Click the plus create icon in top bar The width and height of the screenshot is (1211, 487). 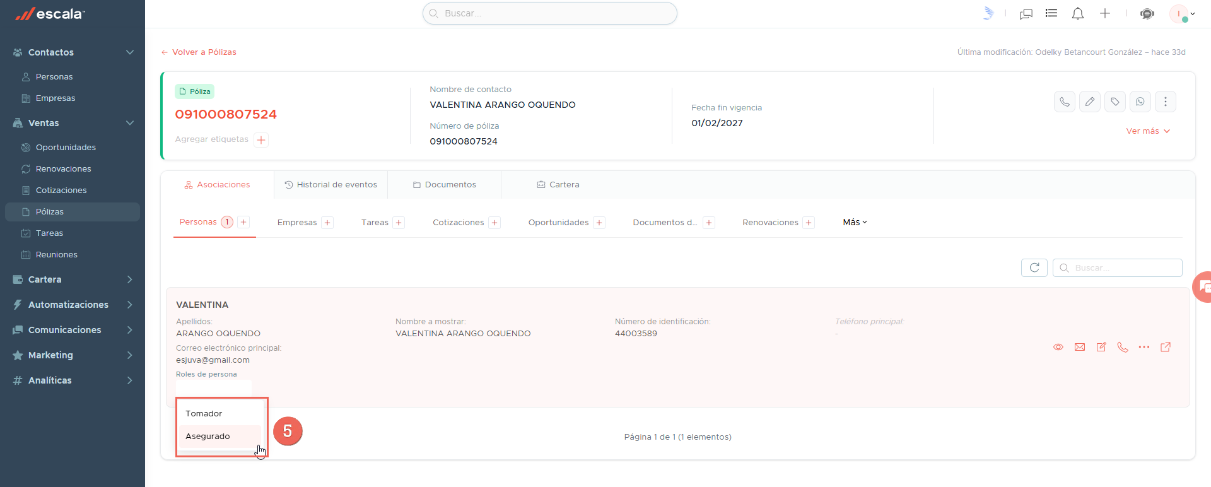coord(1105,13)
